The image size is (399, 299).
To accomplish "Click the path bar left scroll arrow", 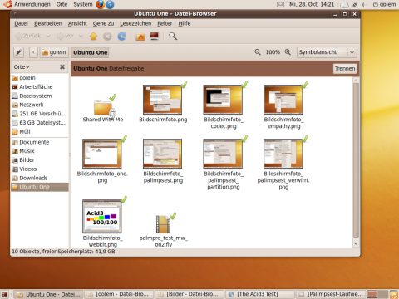I will pyautogui.click(x=33, y=52).
